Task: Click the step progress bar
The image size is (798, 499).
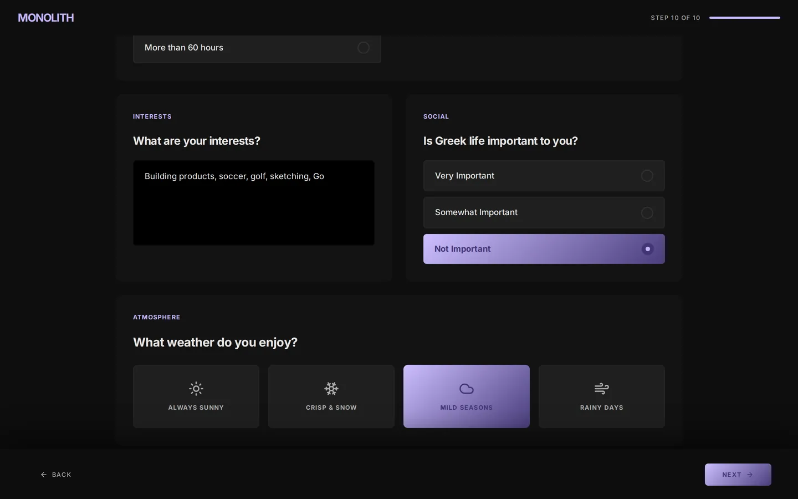Action: click(745, 18)
